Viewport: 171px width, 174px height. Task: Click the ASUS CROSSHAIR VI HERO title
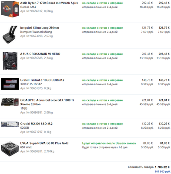pos(40,54)
